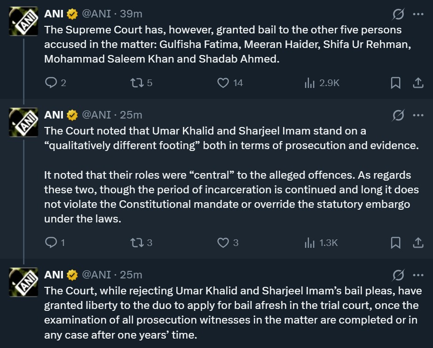Open more menu on the last tweet
The width and height of the screenshot is (433, 348).
tap(418, 275)
